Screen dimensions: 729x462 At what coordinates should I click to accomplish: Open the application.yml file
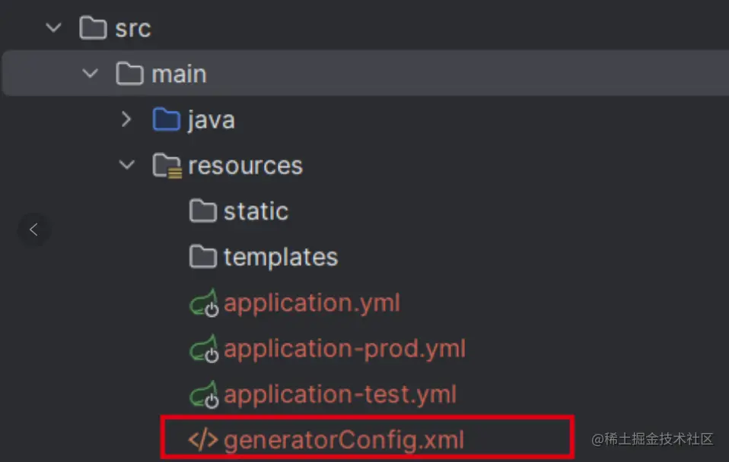(x=312, y=302)
